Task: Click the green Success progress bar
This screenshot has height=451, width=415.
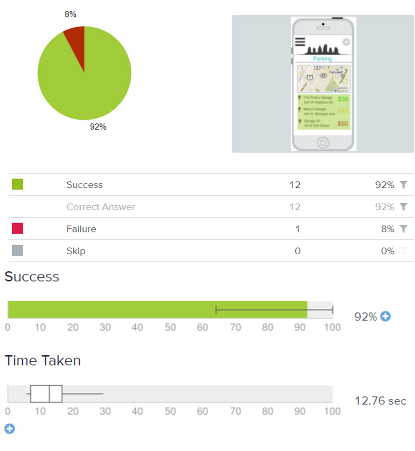Action: (157, 309)
